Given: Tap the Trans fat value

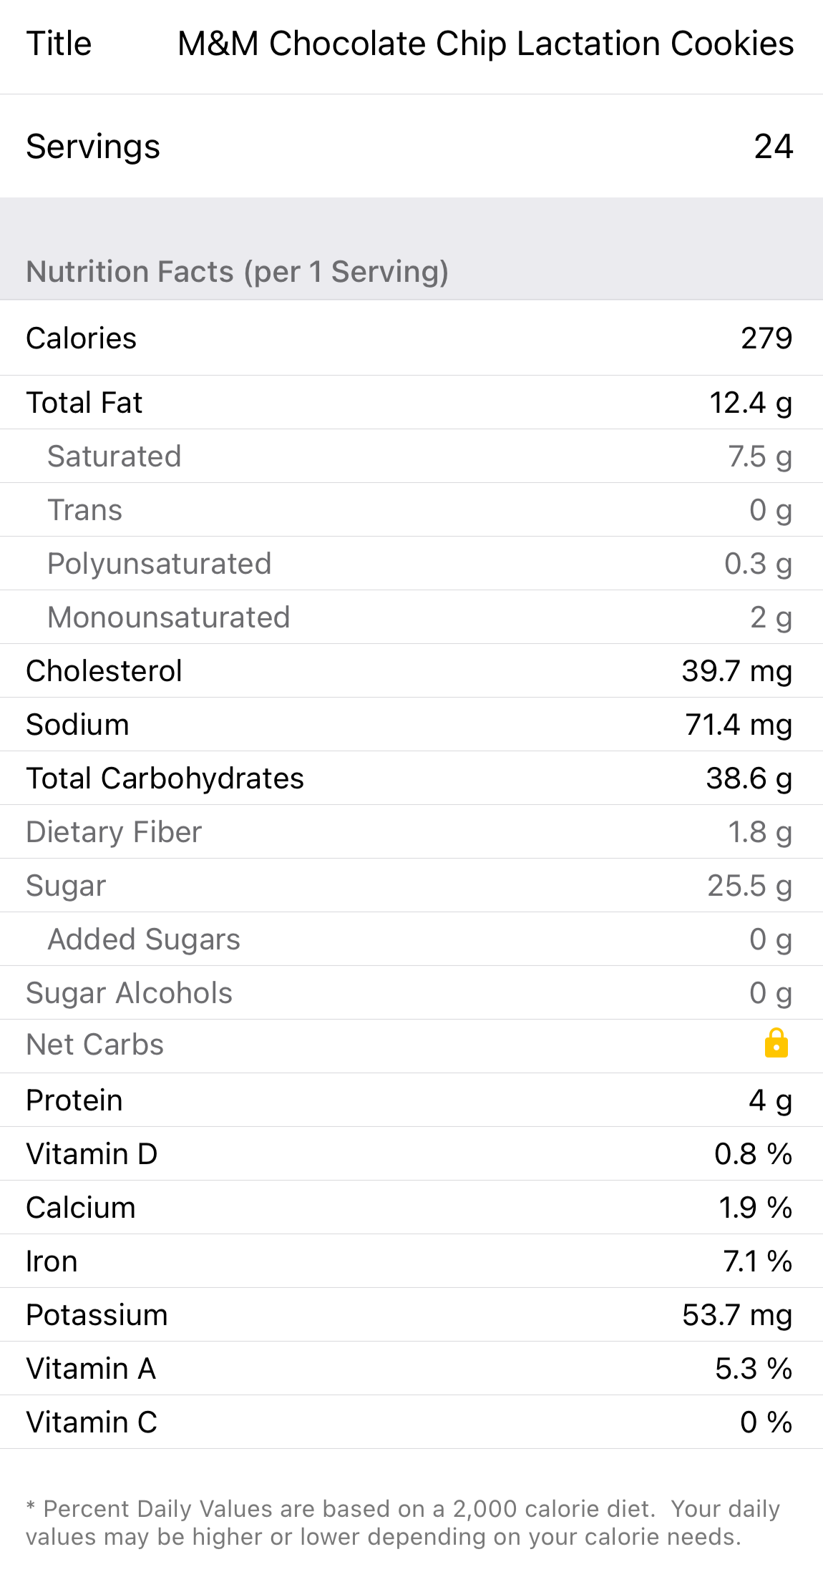Looking at the screenshot, I should tap(770, 510).
